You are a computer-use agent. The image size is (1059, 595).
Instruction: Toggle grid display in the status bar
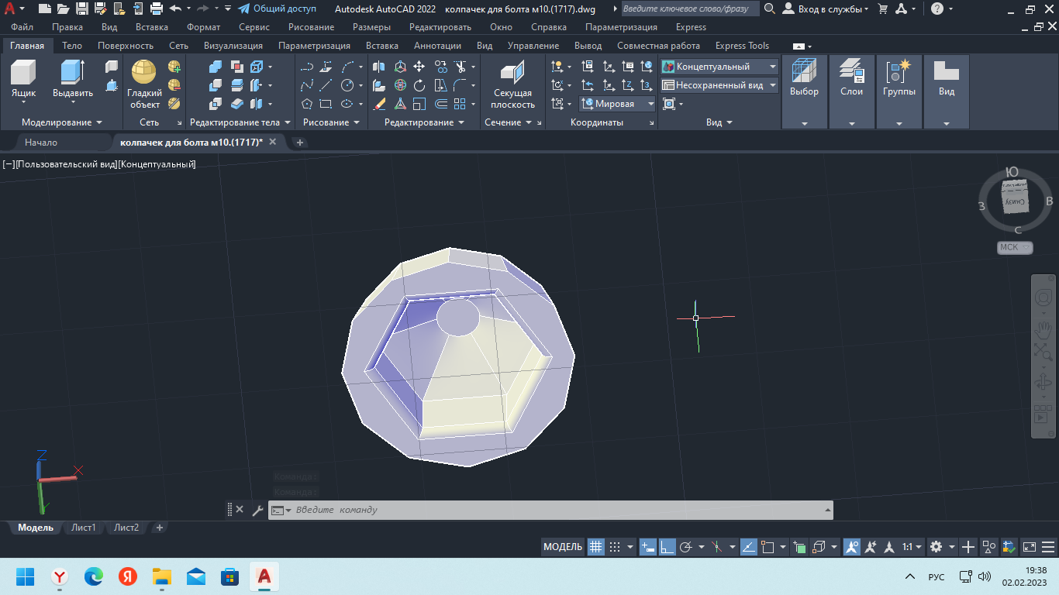[x=595, y=547]
